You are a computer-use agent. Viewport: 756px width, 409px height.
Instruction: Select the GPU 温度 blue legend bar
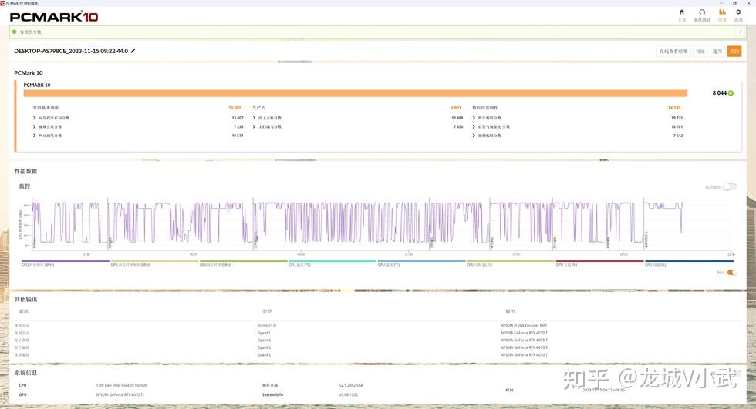coord(422,263)
